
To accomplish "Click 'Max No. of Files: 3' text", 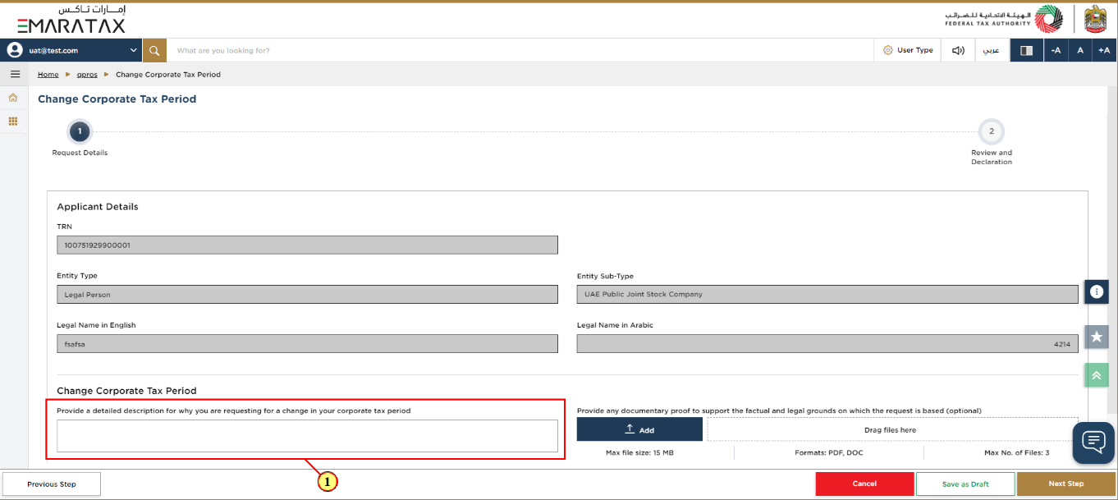I will (1016, 452).
